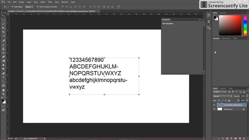Screen dimensions: 249x140
Task: Collapse the Properties panel with double arrows
Action: [x=200, y=19]
